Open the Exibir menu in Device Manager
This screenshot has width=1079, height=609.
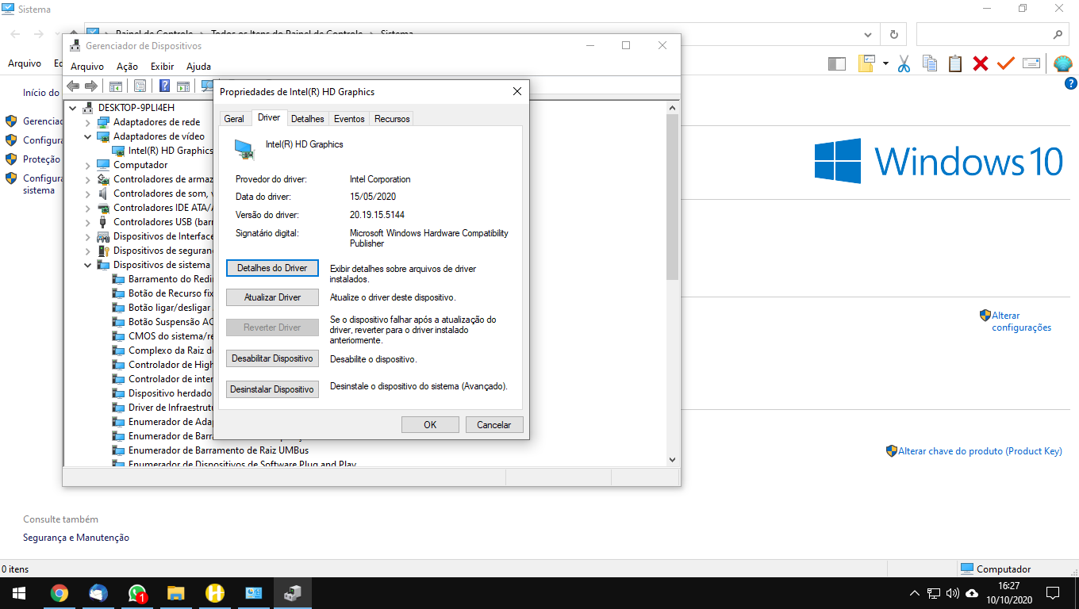click(x=162, y=67)
